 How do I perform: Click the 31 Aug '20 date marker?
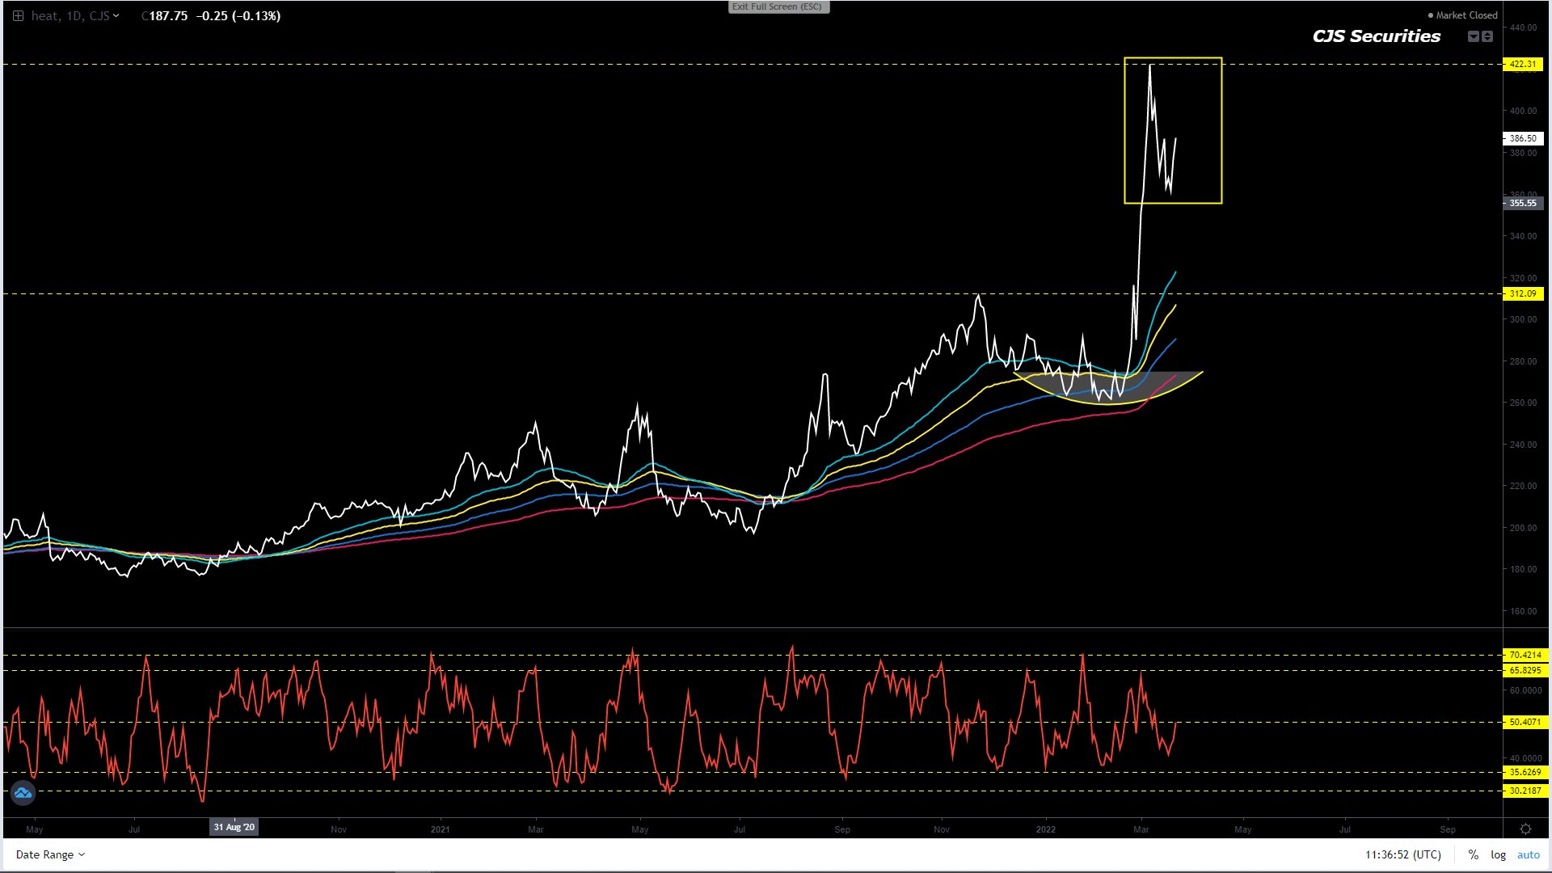click(234, 827)
